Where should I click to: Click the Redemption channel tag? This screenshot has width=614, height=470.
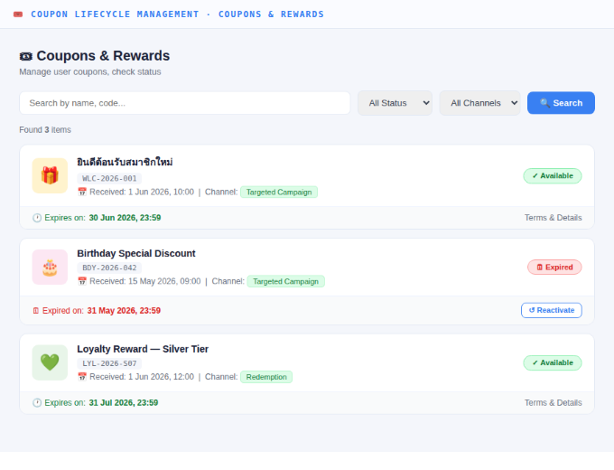pyautogui.click(x=266, y=377)
